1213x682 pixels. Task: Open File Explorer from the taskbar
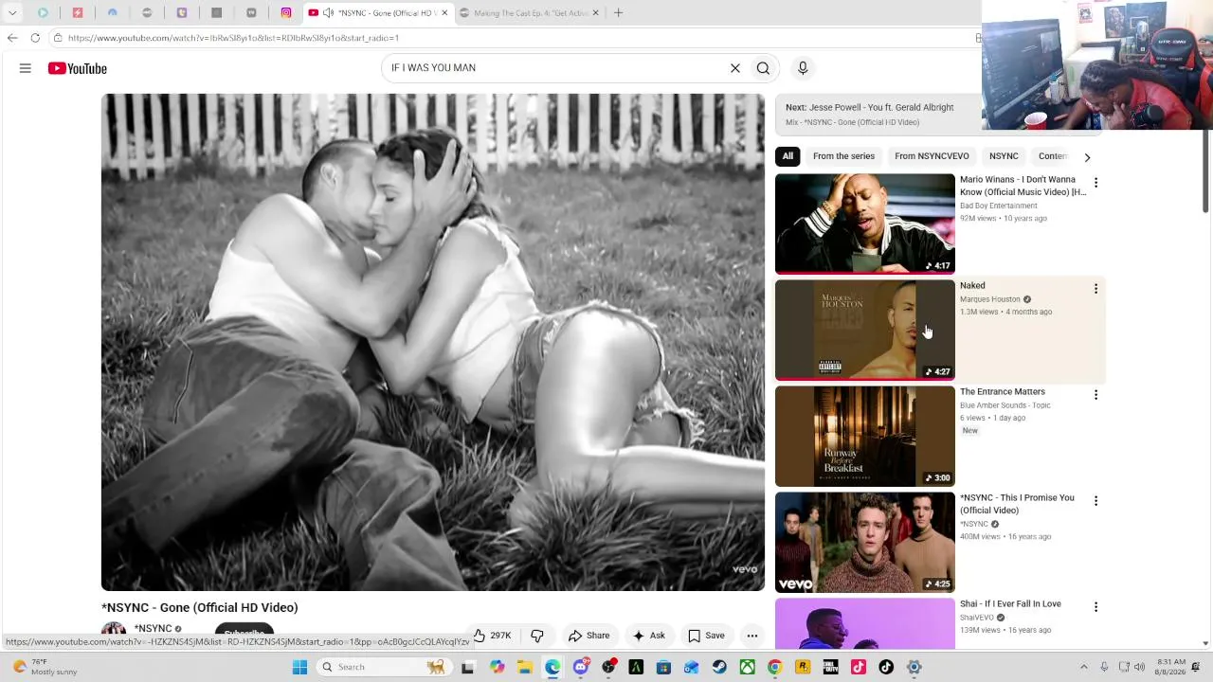[x=525, y=667]
